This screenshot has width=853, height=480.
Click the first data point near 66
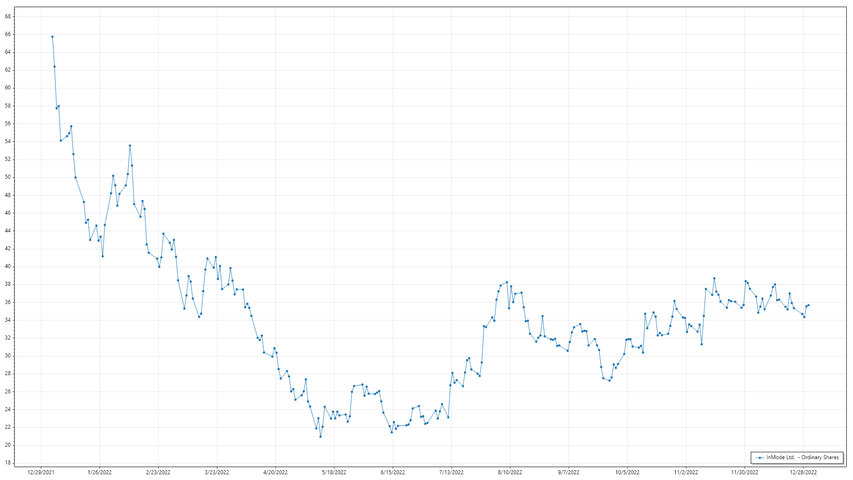tap(52, 37)
